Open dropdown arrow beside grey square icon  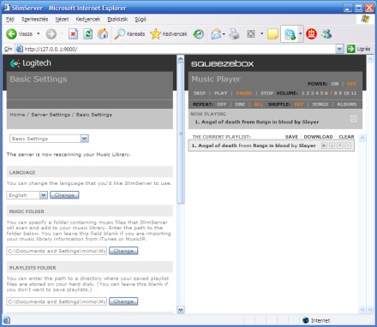[261, 34]
